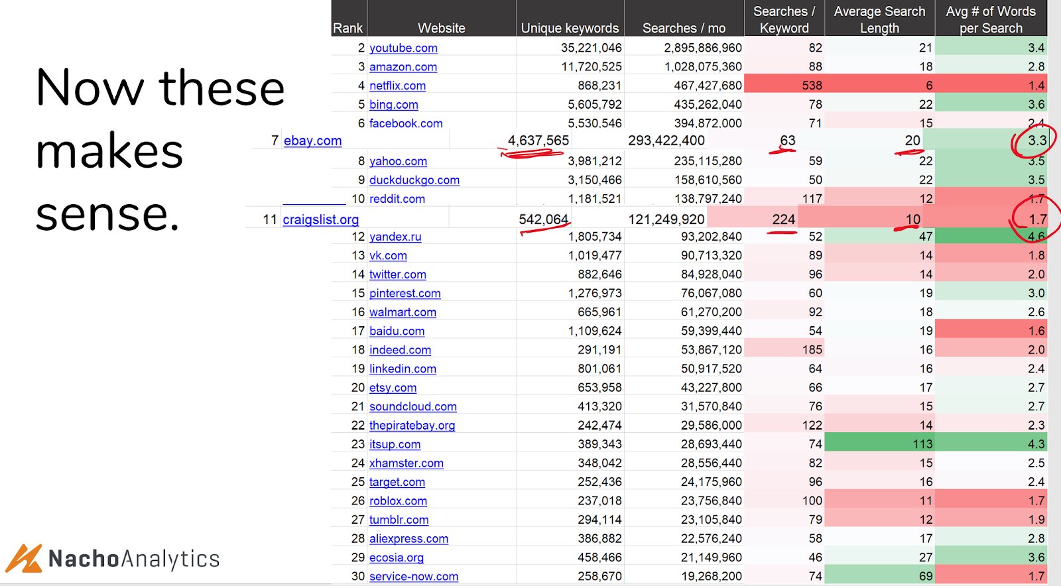
Task: Open the etsy.com link
Action: pyautogui.click(x=393, y=388)
